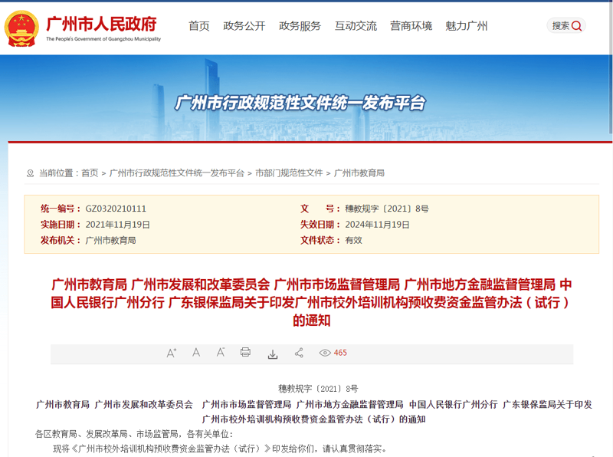Select the issuing authority value 广州市教育局
Viewport: 613px width, 457px height.
(x=110, y=240)
